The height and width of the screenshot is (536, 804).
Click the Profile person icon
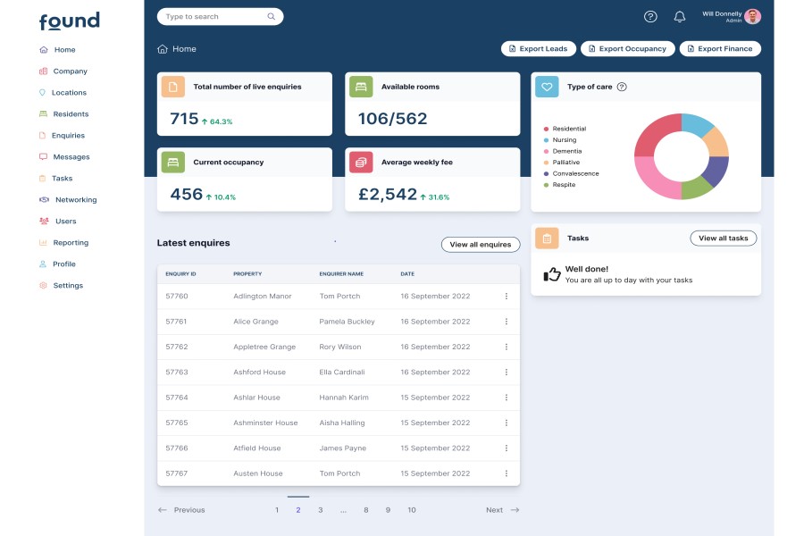[43, 264]
